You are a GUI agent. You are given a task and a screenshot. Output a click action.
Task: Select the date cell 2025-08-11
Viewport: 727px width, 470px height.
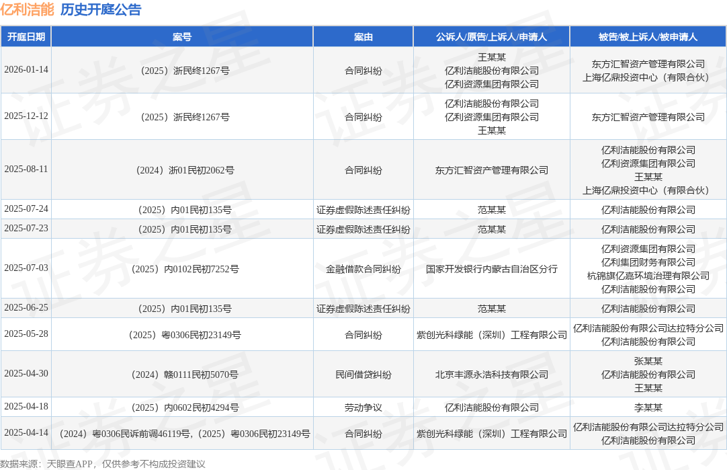26,169
